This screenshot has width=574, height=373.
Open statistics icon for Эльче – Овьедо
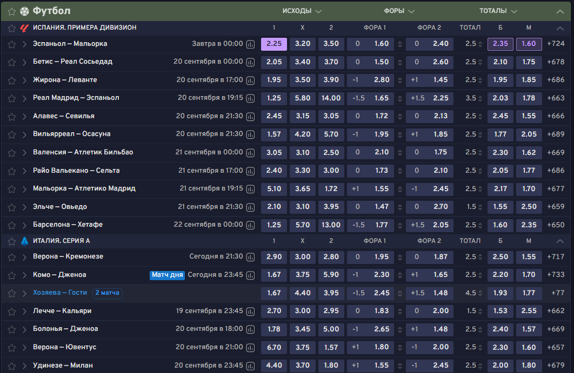[x=250, y=207]
